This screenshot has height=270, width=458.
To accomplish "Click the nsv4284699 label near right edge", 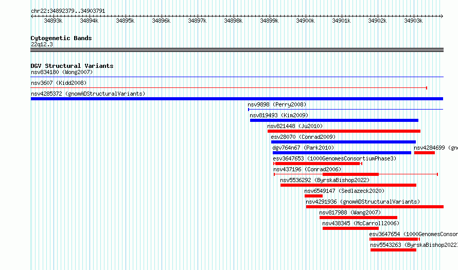I will point(436,148).
